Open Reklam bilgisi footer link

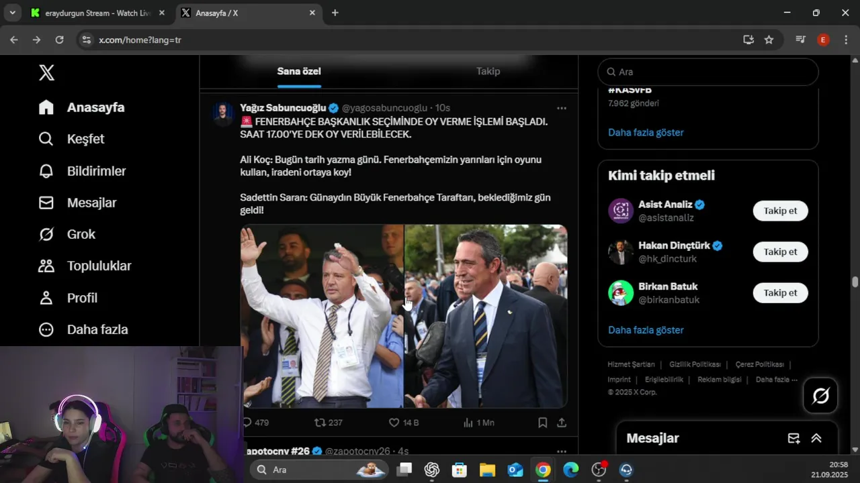coord(719,379)
